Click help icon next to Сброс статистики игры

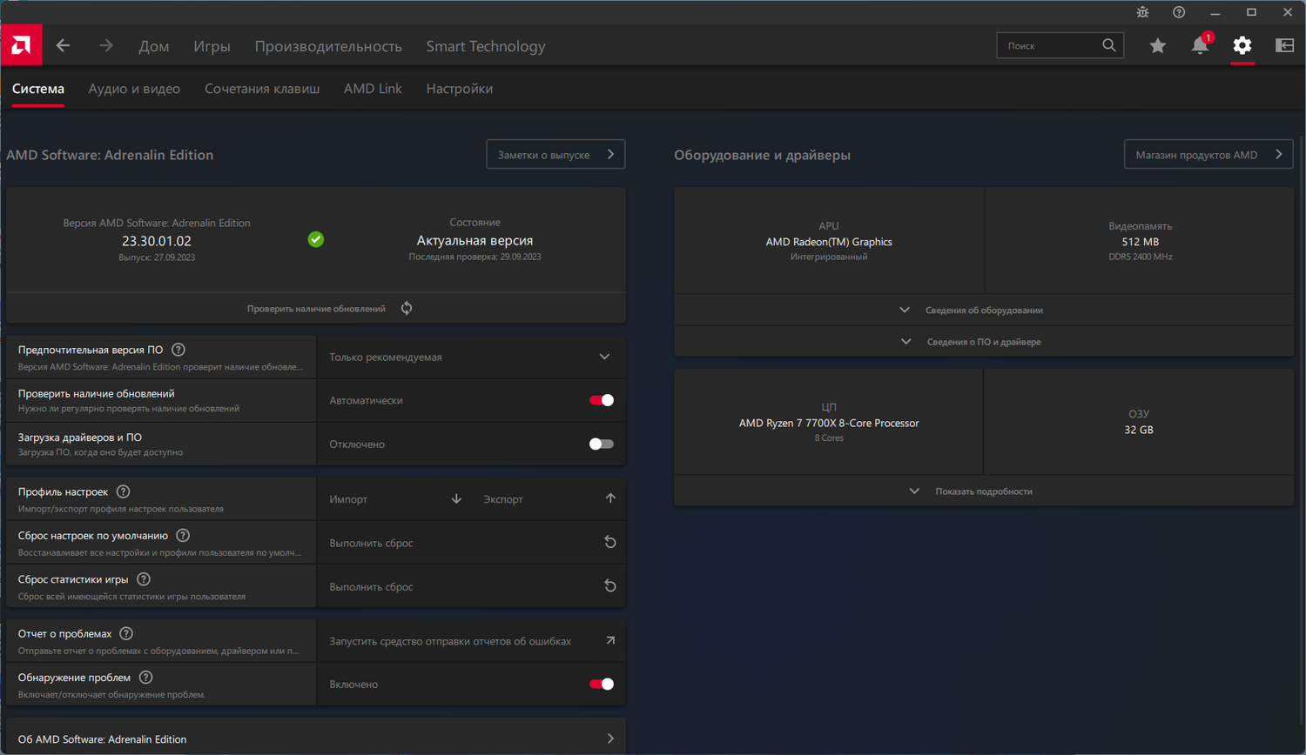pyautogui.click(x=144, y=578)
